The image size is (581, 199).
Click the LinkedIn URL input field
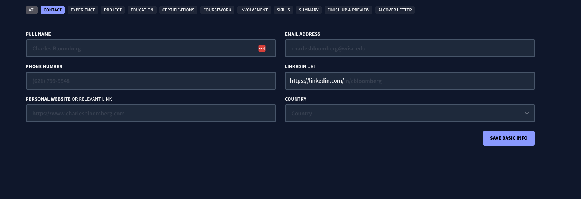click(410, 81)
